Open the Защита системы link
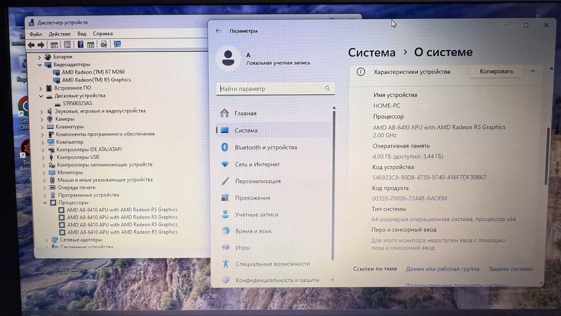This screenshot has height=316, width=561. [511, 269]
